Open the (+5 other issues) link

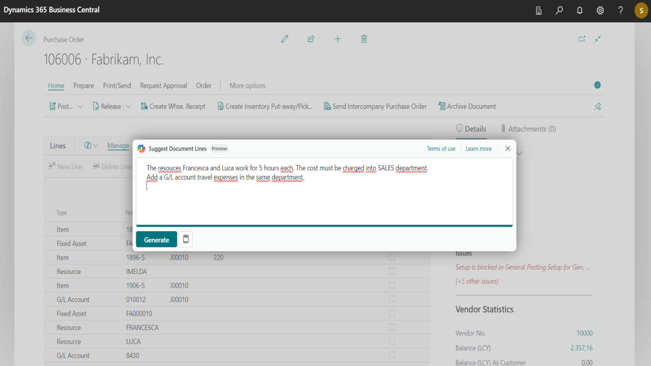click(x=477, y=281)
